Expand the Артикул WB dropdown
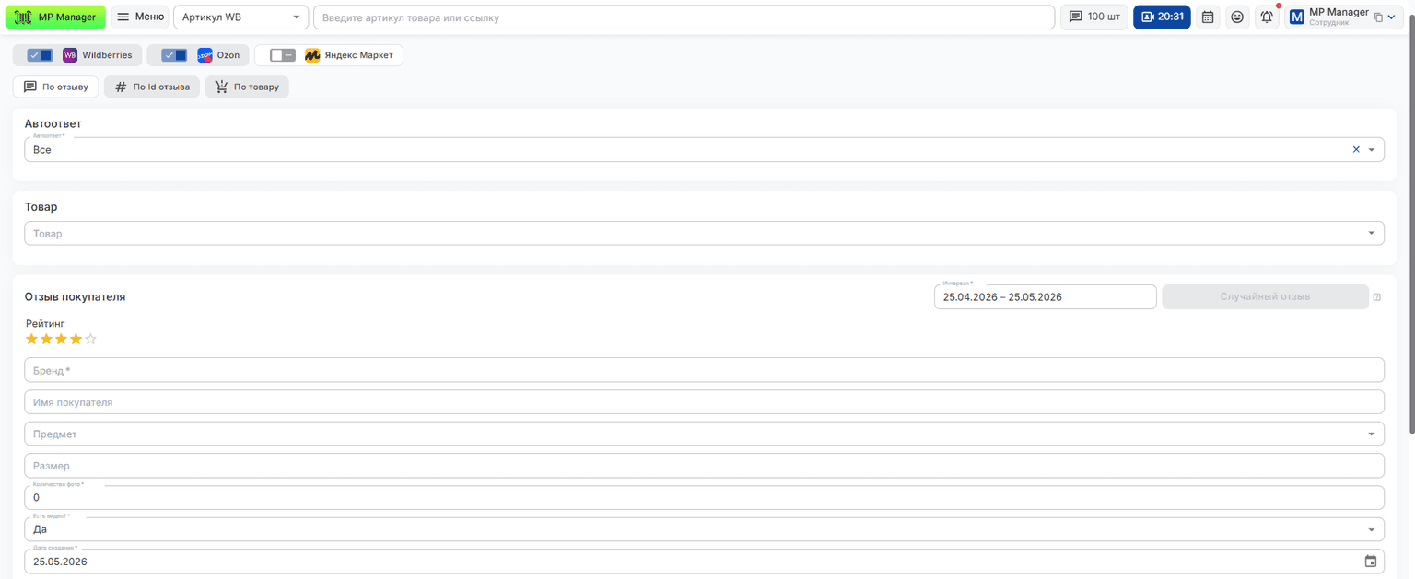 241,17
